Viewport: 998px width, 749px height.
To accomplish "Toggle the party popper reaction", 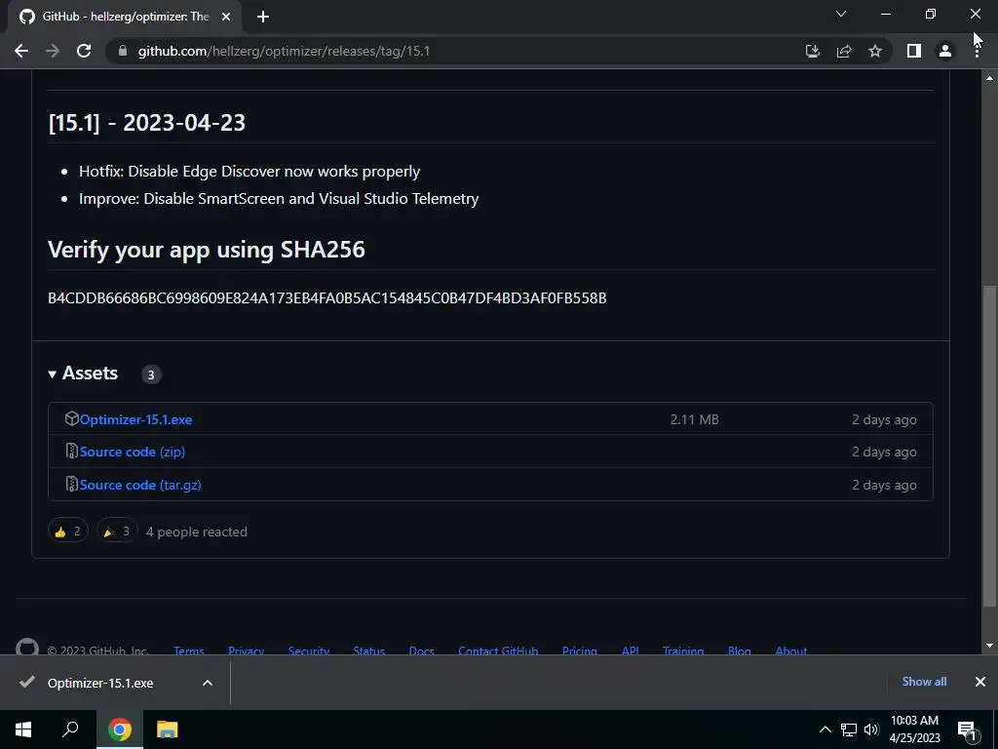I will [117, 532].
